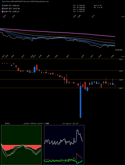Screen dimensions: 125x165
Task: Click the magenta long-term average line
Action: pyautogui.click(x=58, y=32)
